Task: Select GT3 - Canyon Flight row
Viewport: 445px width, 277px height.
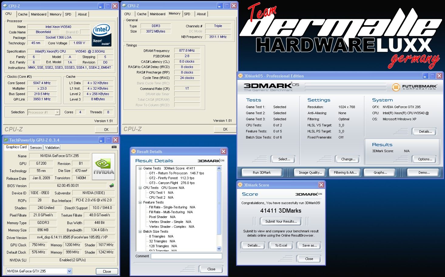Action: [172, 183]
